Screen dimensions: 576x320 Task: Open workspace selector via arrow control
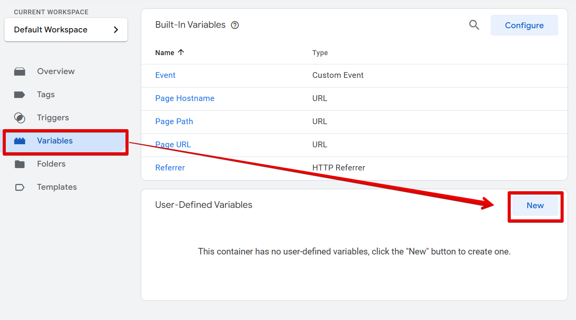[x=117, y=29]
